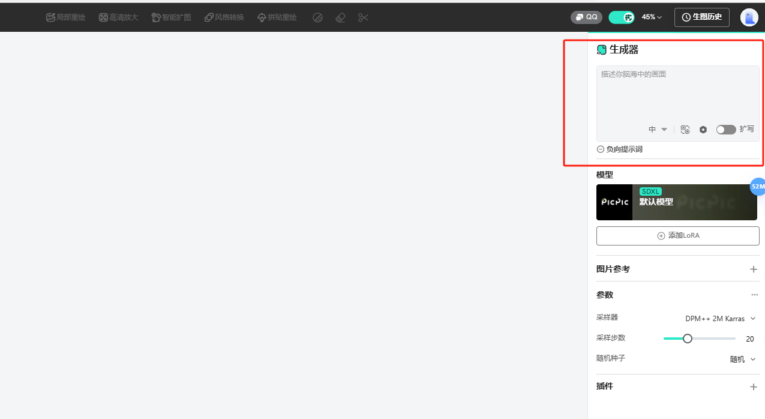Image resolution: width=765 pixels, height=419 pixels.
Task: Open the user avatar profile
Action: pos(749,17)
